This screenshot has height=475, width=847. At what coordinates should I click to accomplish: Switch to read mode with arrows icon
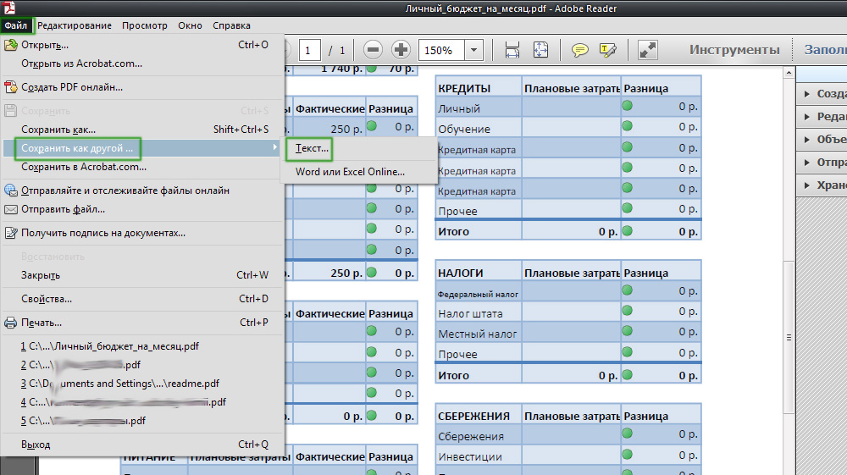pyautogui.click(x=648, y=50)
